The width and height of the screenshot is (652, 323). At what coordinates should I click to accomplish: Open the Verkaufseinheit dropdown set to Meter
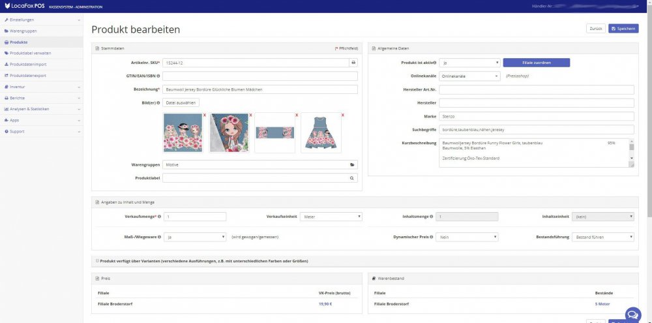[x=331, y=217]
